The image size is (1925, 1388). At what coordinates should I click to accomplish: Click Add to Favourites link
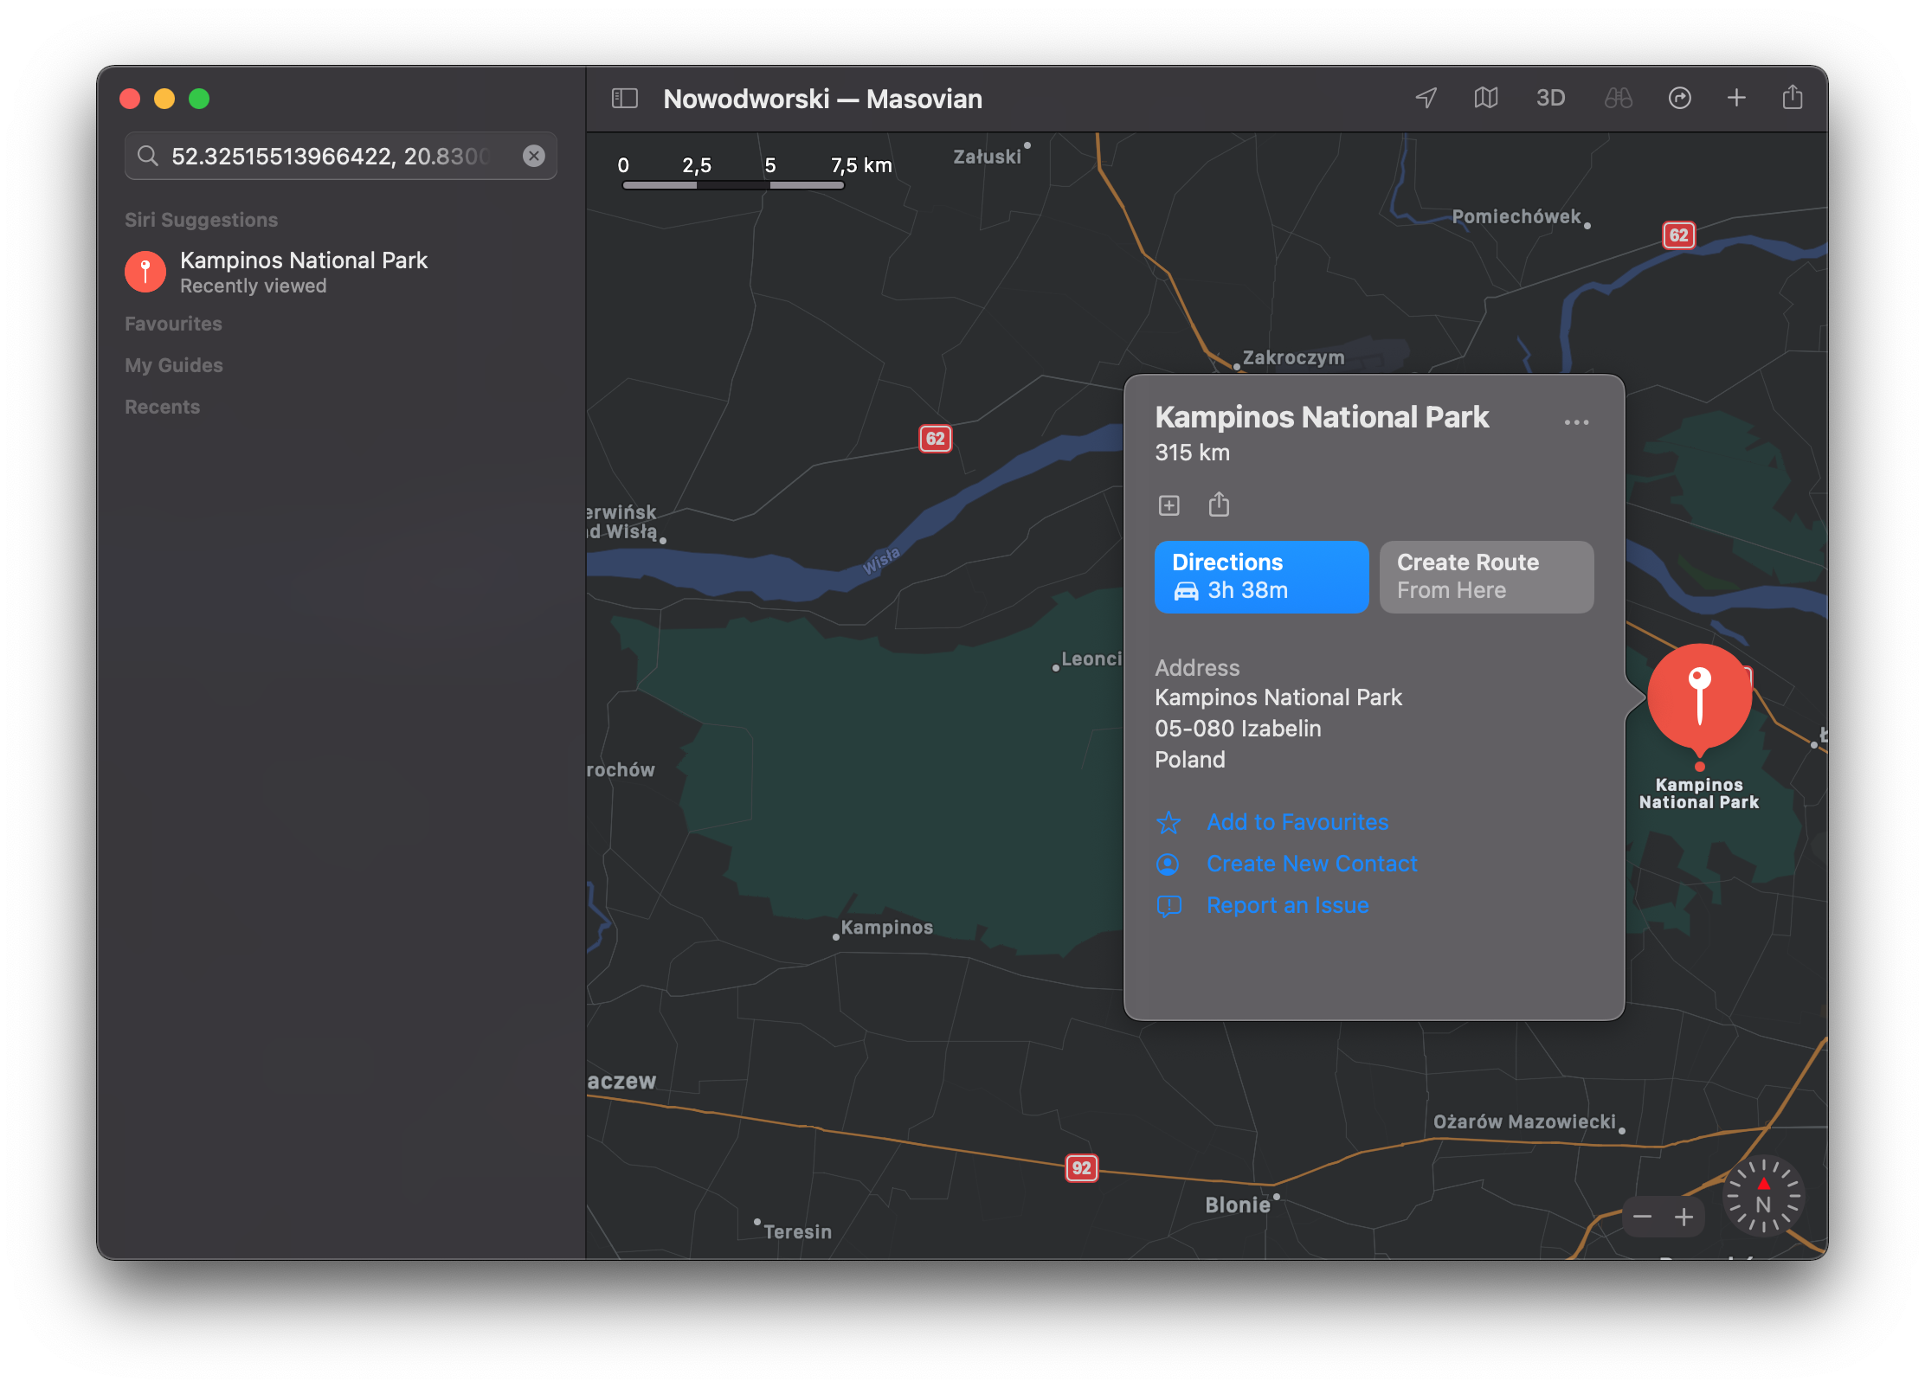click(1297, 822)
